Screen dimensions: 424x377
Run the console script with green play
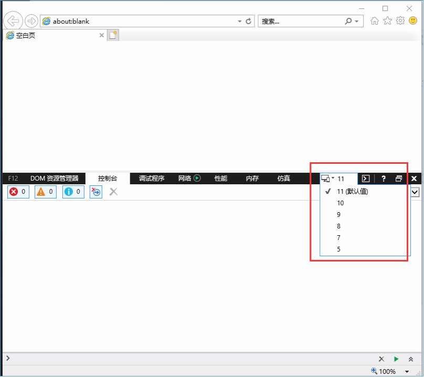396,359
